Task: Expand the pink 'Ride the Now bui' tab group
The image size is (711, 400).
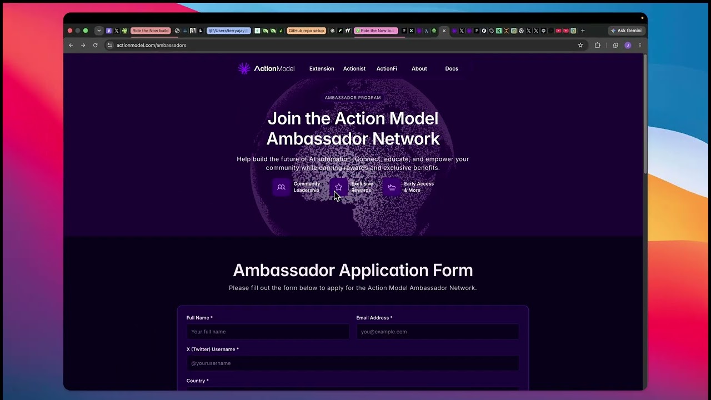Action: (376, 31)
